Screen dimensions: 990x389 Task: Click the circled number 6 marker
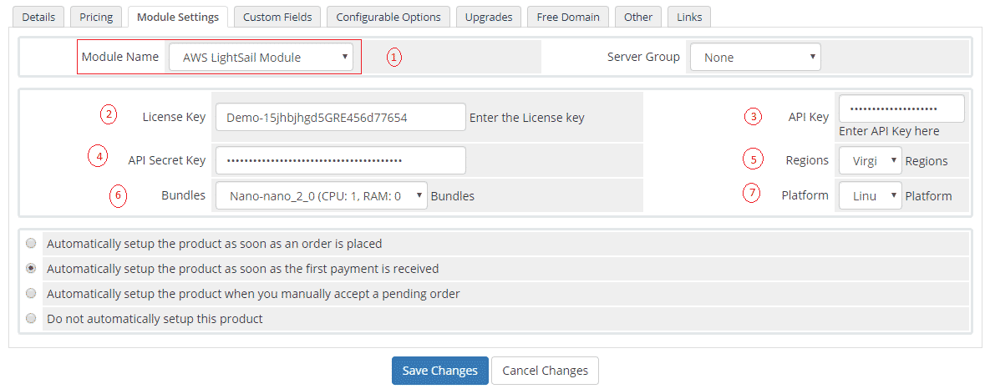coord(118,196)
